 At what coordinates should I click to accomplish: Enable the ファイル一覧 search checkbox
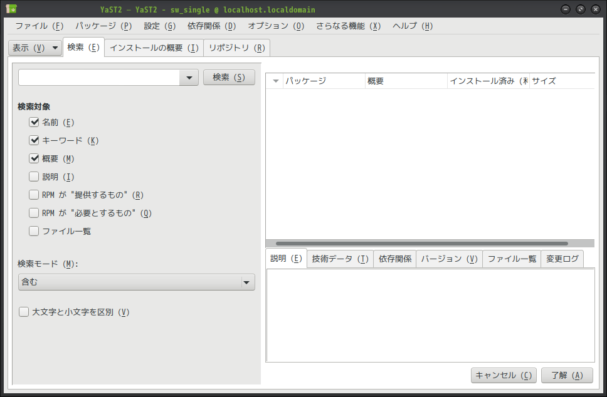coord(34,231)
